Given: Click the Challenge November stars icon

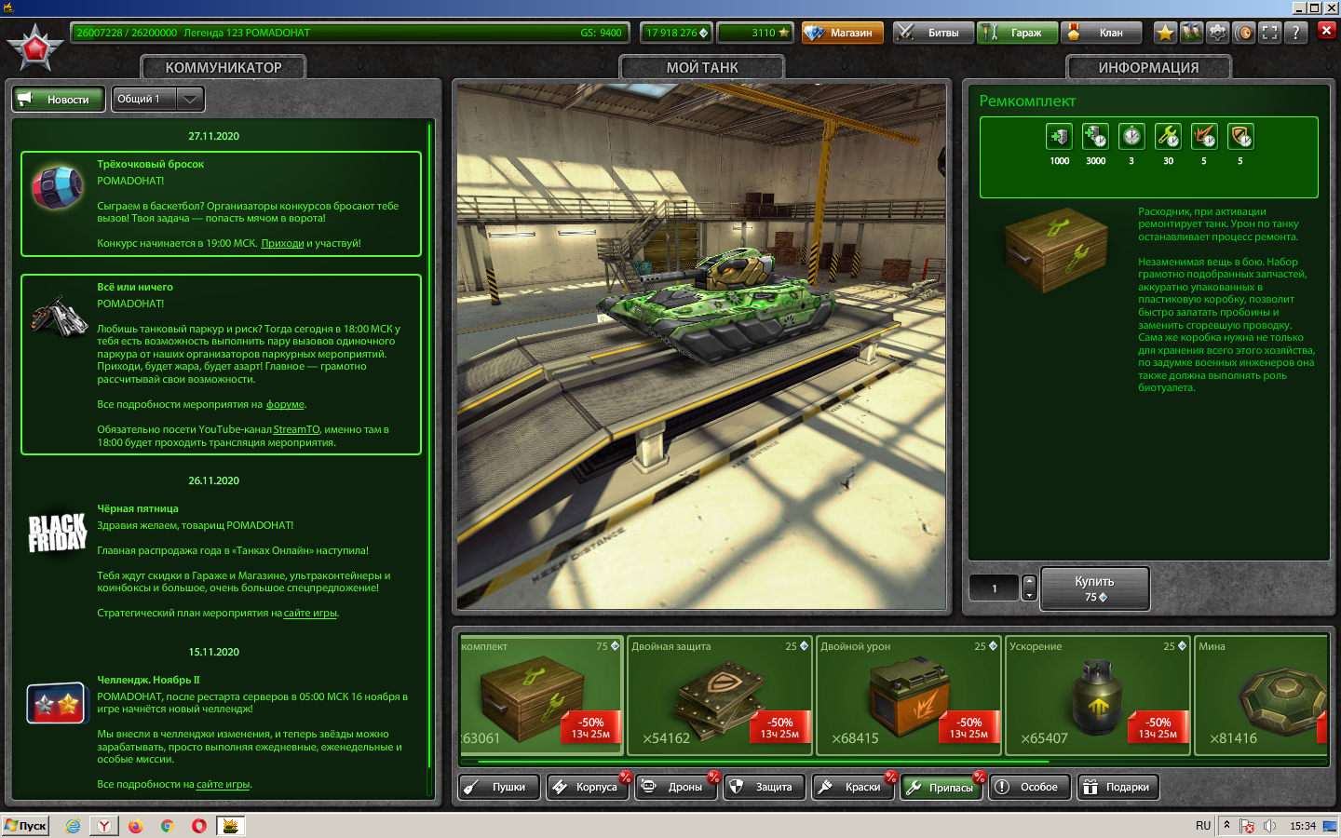Looking at the screenshot, I should (57, 704).
